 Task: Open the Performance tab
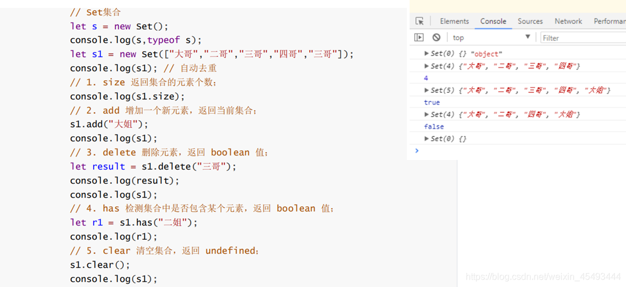pyautogui.click(x=609, y=21)
